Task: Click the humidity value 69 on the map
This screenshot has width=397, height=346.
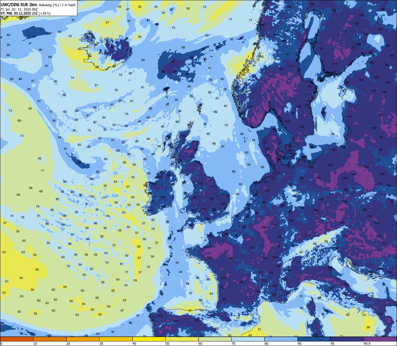Action: click(x=19, y=121)
